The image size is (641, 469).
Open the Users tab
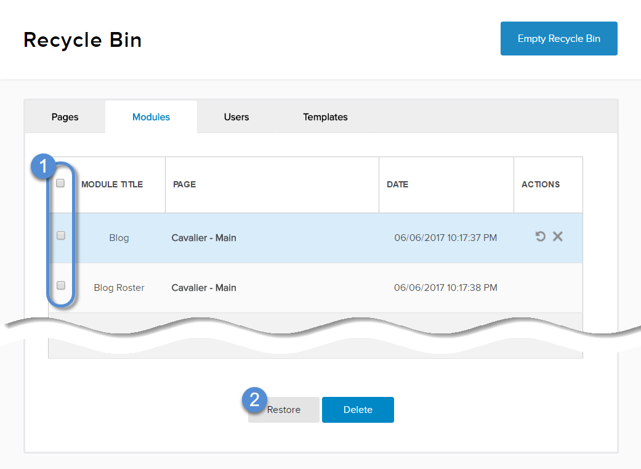pos(236,117)
